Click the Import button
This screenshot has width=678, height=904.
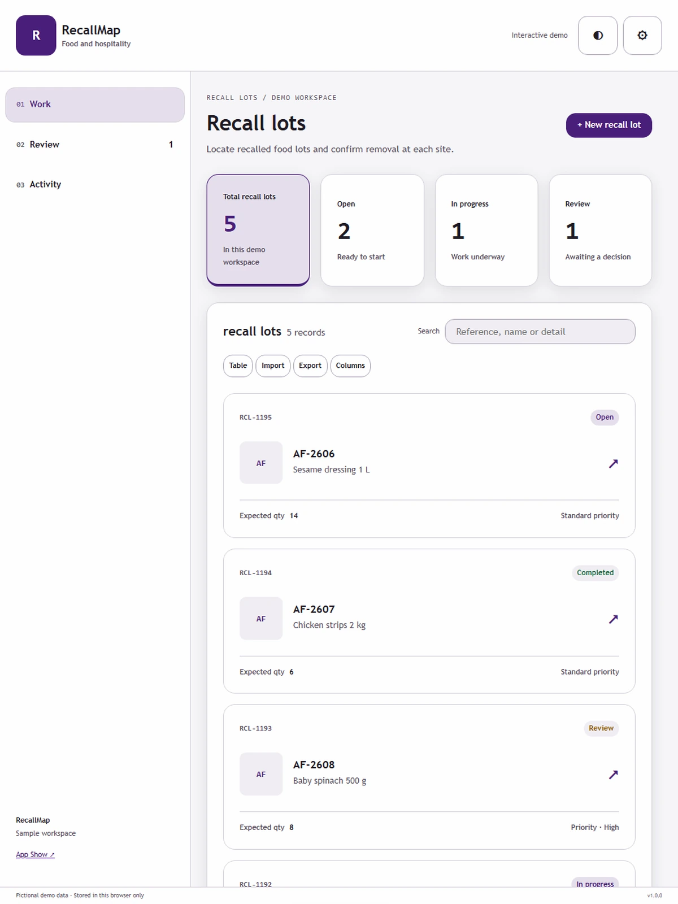point(273,366)
